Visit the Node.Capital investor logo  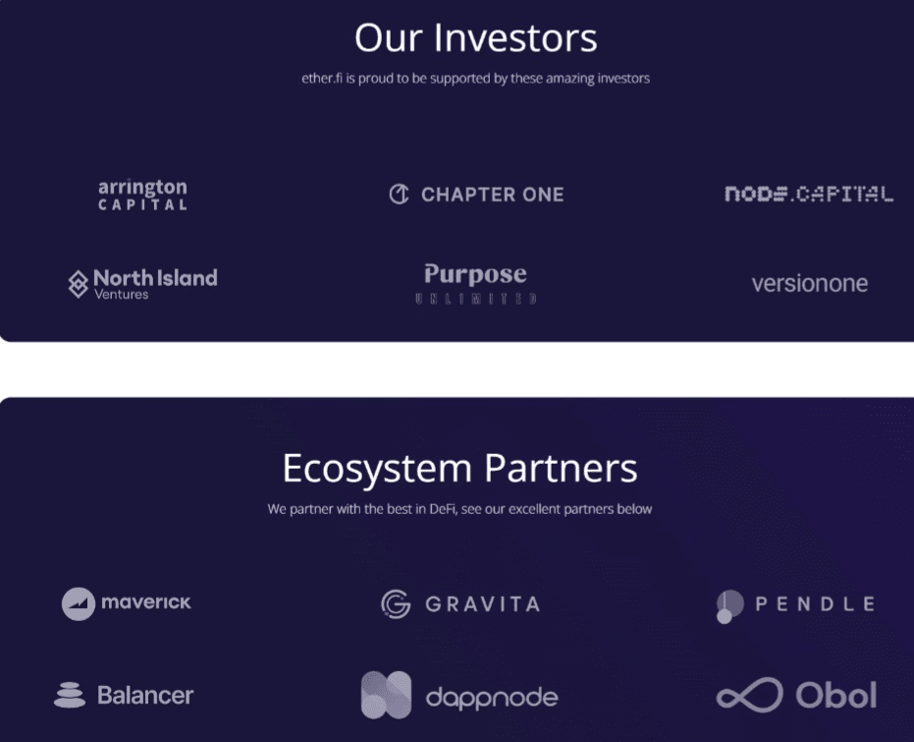click(x=809, y=194)
